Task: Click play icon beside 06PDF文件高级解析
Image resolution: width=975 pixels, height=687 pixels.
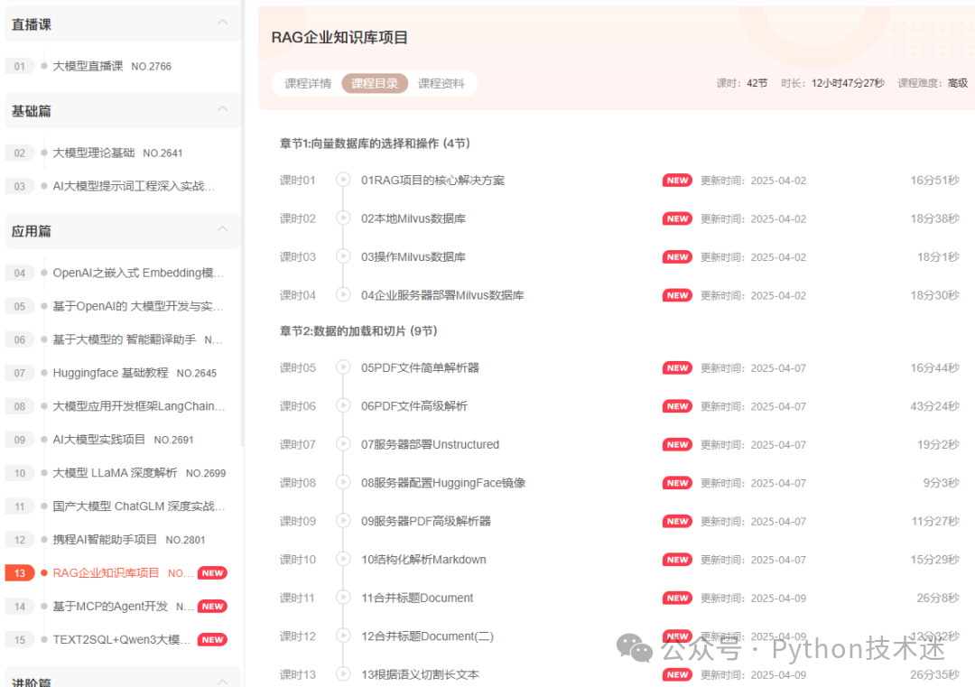Action: tap(343, 405)
